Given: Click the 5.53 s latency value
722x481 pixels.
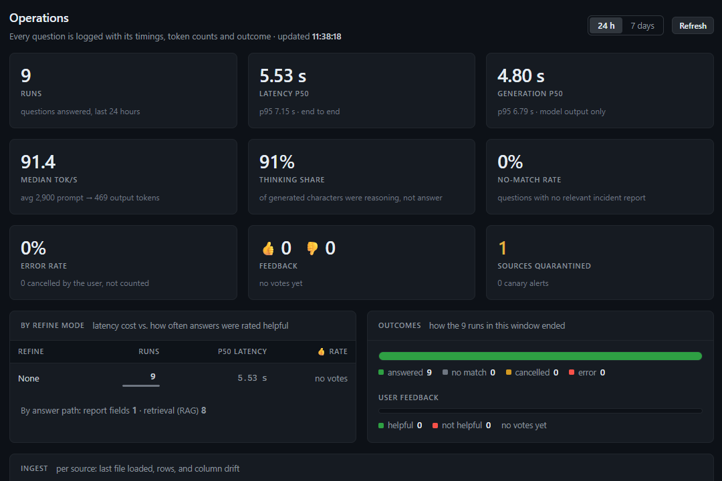Looking at the screenshot, I should 283,76.
